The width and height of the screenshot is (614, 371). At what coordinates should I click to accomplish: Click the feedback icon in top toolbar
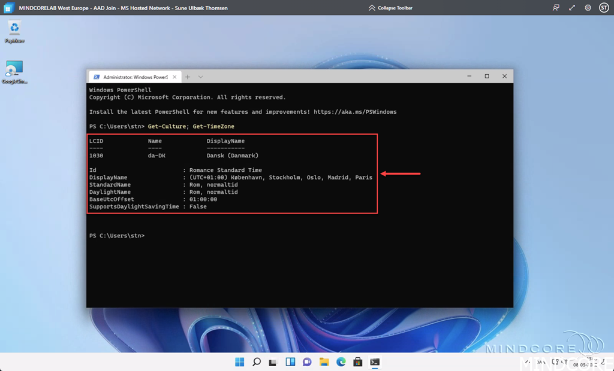click(x=556, y=8)
